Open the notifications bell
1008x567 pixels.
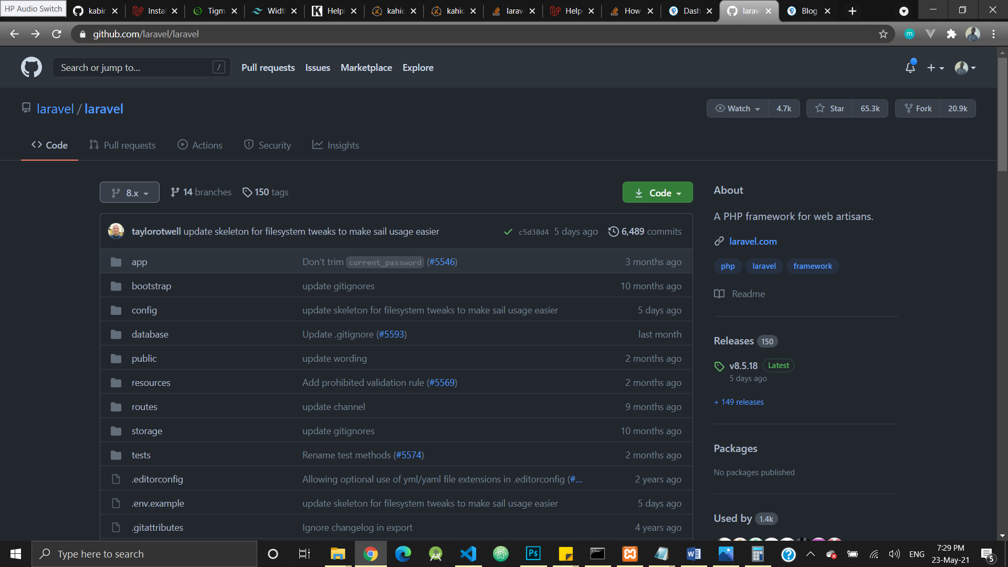point(910,68)
